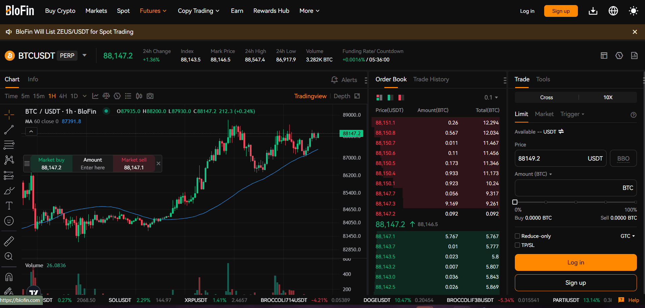Select the zoom-in magnifier tool
The image size is (645, 308).
click(9, 256)
